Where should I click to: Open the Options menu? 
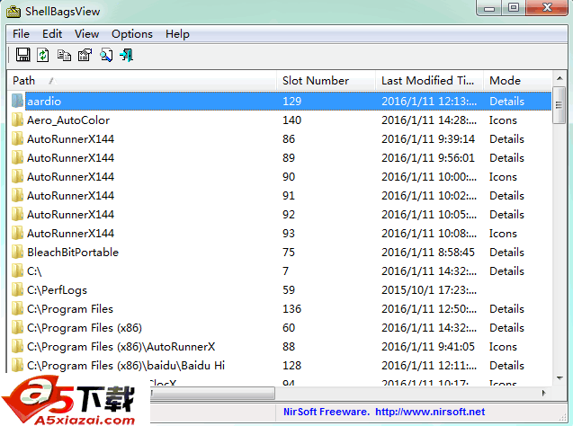point(132,34)
